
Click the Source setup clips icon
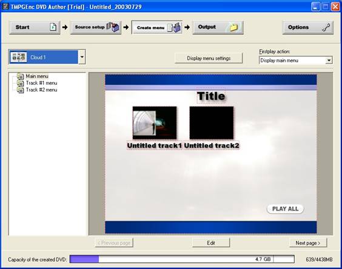(x=113, y=27)
